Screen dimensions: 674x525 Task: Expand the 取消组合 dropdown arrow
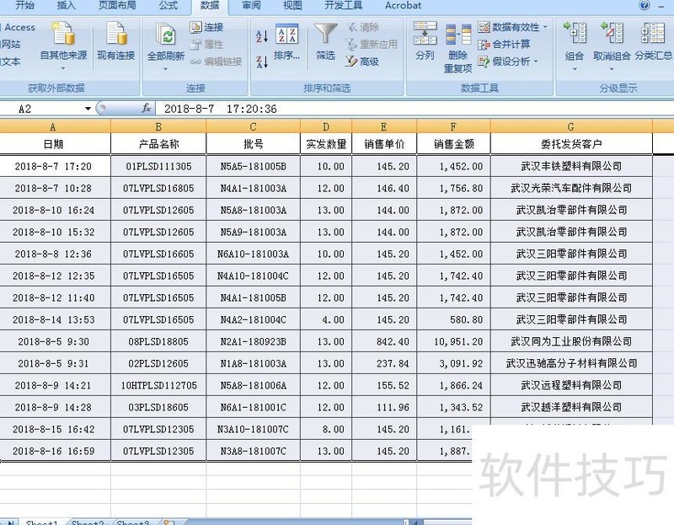(612, 69)
